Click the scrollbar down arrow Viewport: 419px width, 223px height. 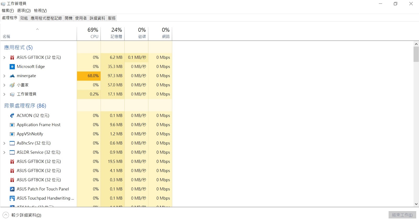pyautogui.click(x=416, y=204)
